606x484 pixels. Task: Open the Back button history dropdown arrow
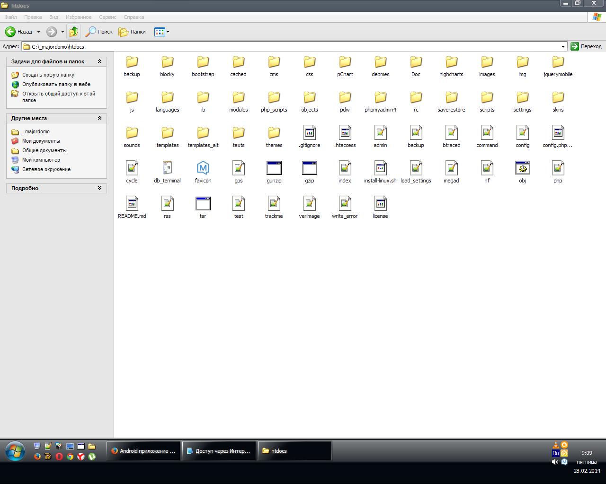point(38,32)
